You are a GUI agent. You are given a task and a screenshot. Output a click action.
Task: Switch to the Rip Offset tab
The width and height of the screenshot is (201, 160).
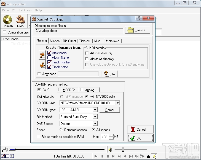pyautogui.click(x=69, y=41)
